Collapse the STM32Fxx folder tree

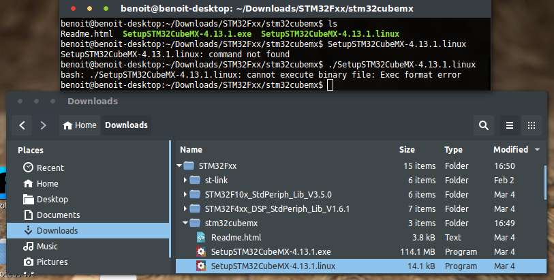click(x=179, y=166)
